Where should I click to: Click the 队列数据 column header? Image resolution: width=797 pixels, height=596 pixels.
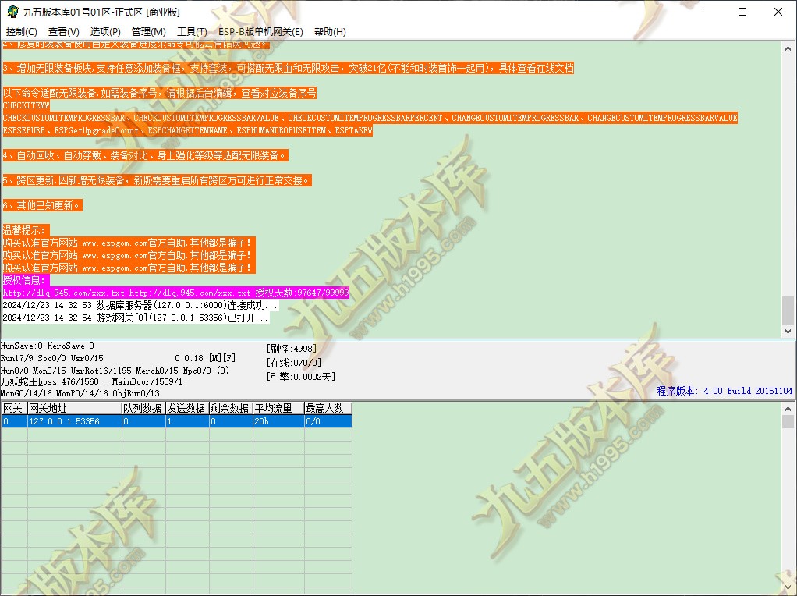143,408
